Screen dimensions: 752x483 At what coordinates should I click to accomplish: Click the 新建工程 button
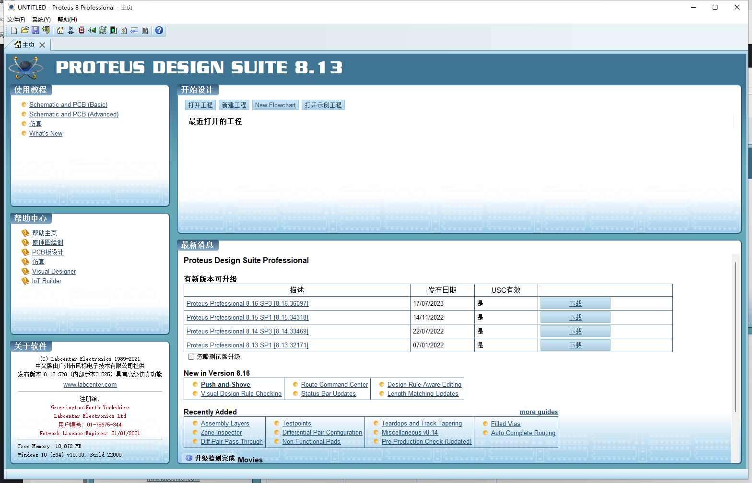point(234,105)
